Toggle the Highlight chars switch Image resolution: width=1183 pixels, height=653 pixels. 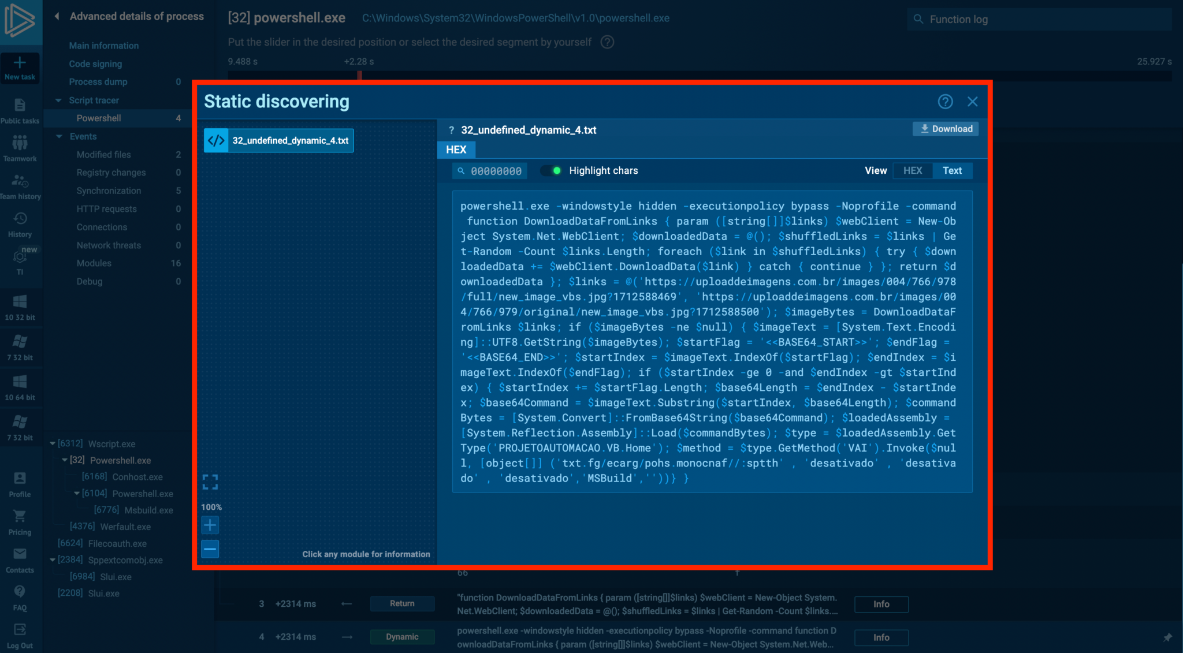tap(552, 170)
